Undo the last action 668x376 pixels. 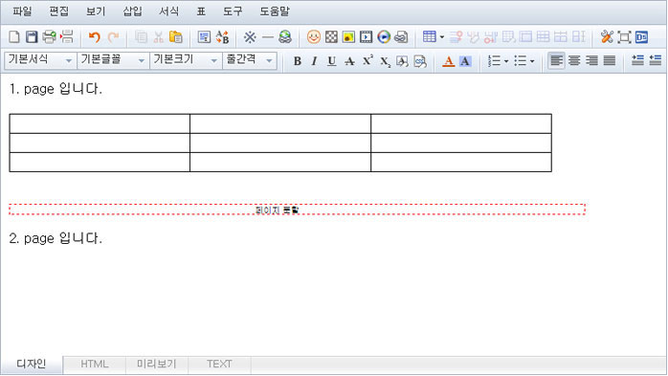click(x=94, y=37)
